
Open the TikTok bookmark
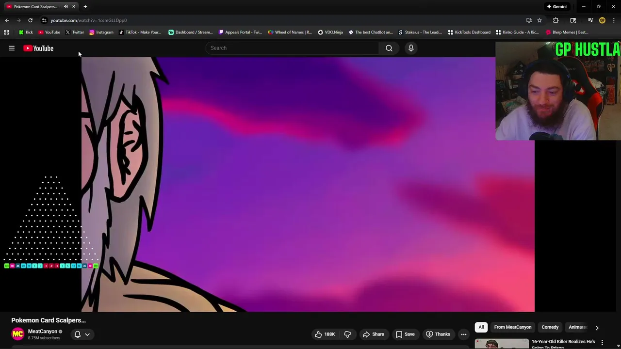point(139,32)
